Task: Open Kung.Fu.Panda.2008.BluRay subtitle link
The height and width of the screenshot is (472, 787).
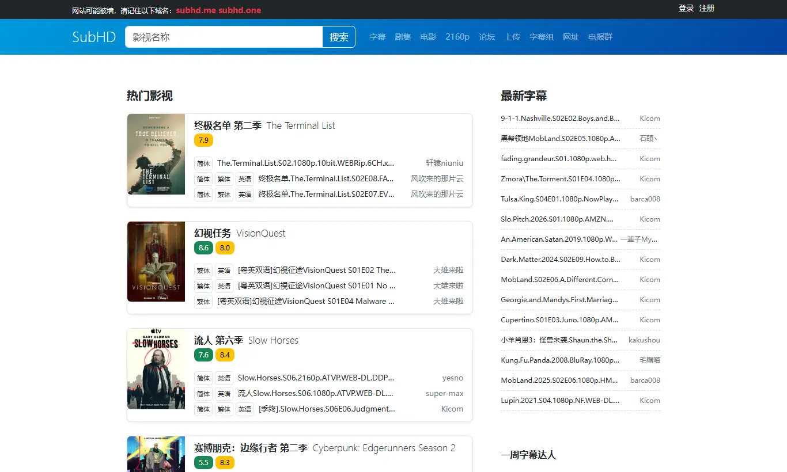Action: 560,360
